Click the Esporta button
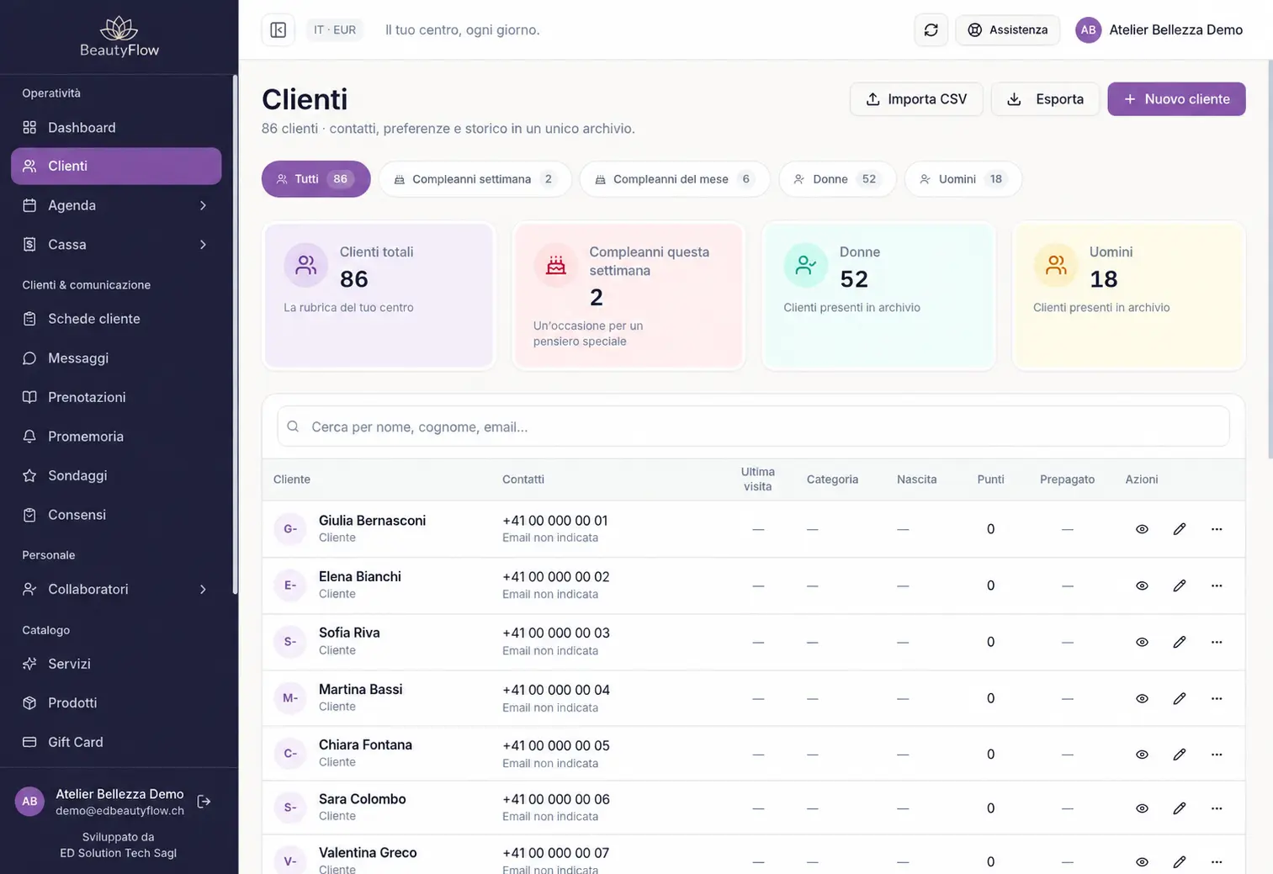 click(x=1045, y=99)
